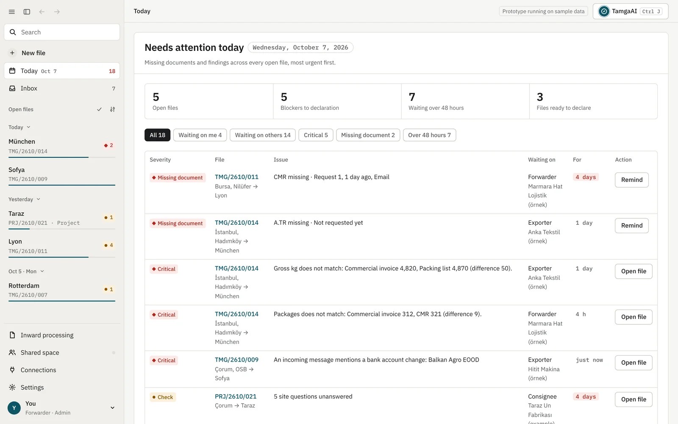
Task: Open the sort icon beside Open files
Action: tap(112, 109)
